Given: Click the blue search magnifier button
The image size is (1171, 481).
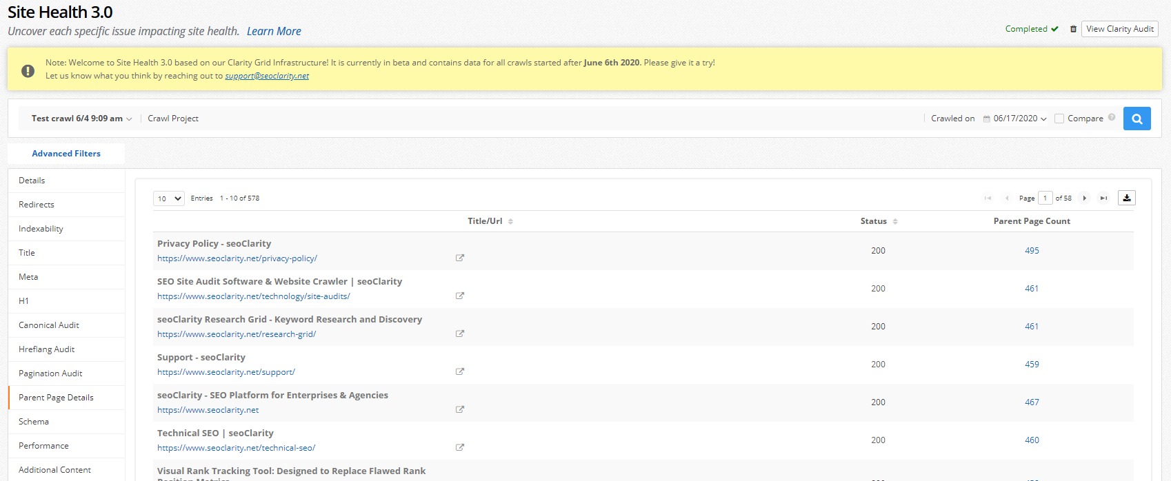Looking at the screenshot, I should point(1137,119).
